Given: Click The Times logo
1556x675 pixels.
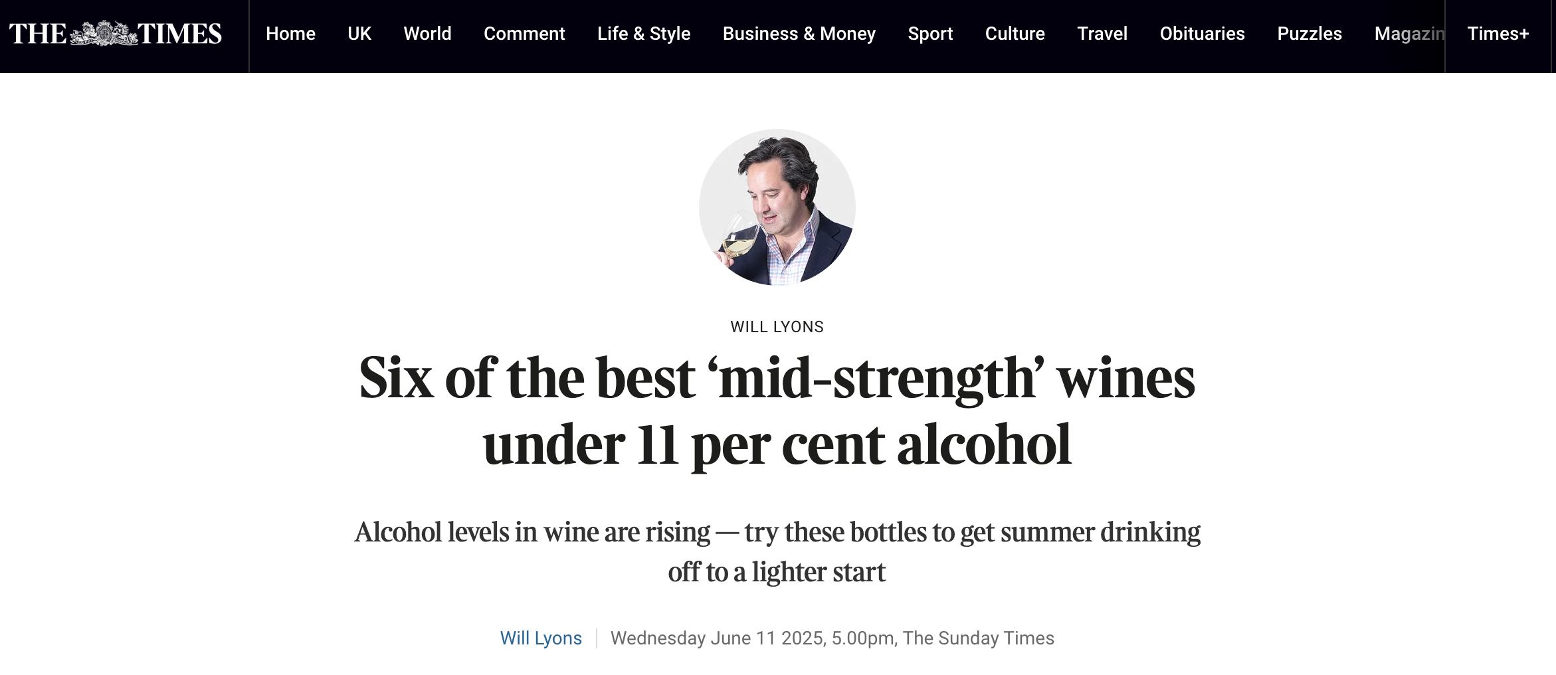Looking at the screenshot, I should (116, 34).
